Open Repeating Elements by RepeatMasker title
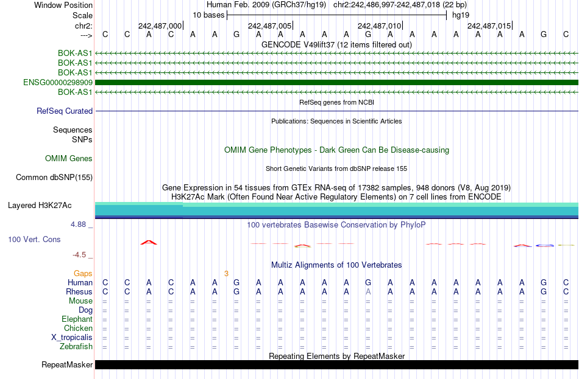This screenshot has width=579, height=379. (336, 356)
